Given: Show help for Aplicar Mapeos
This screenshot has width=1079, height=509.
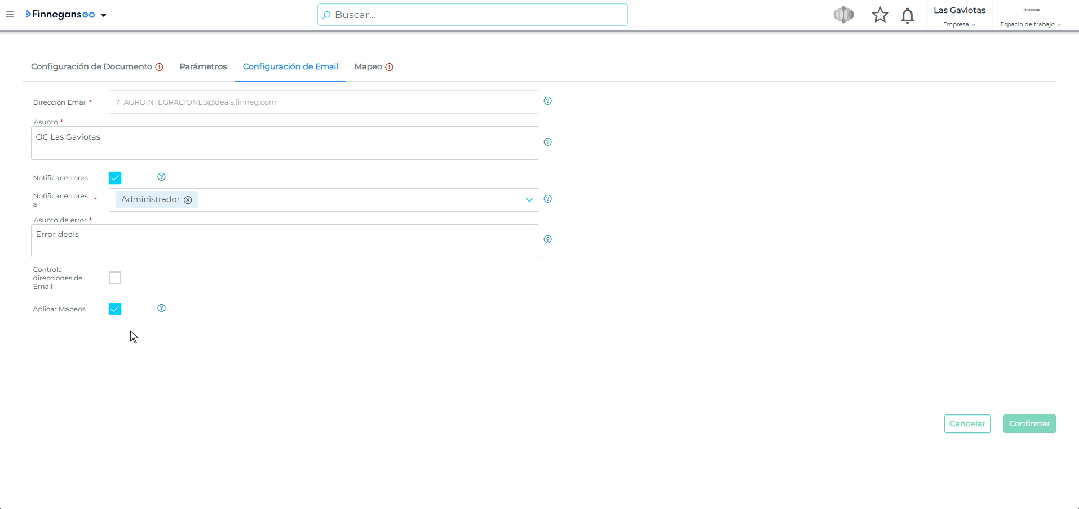Looking at the screenshot, I should (x=162, y=308).
